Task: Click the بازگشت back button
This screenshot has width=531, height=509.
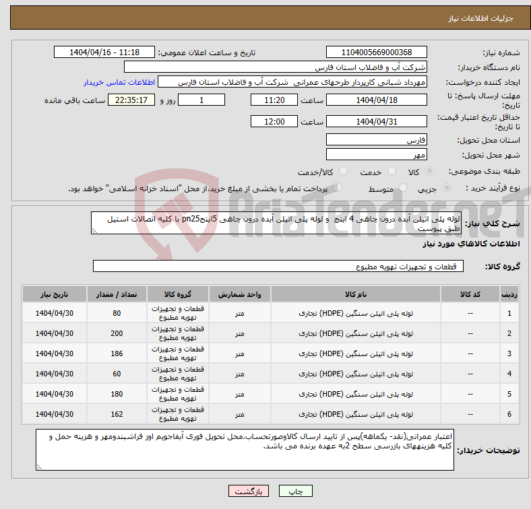Action: (x=249, y=491)
